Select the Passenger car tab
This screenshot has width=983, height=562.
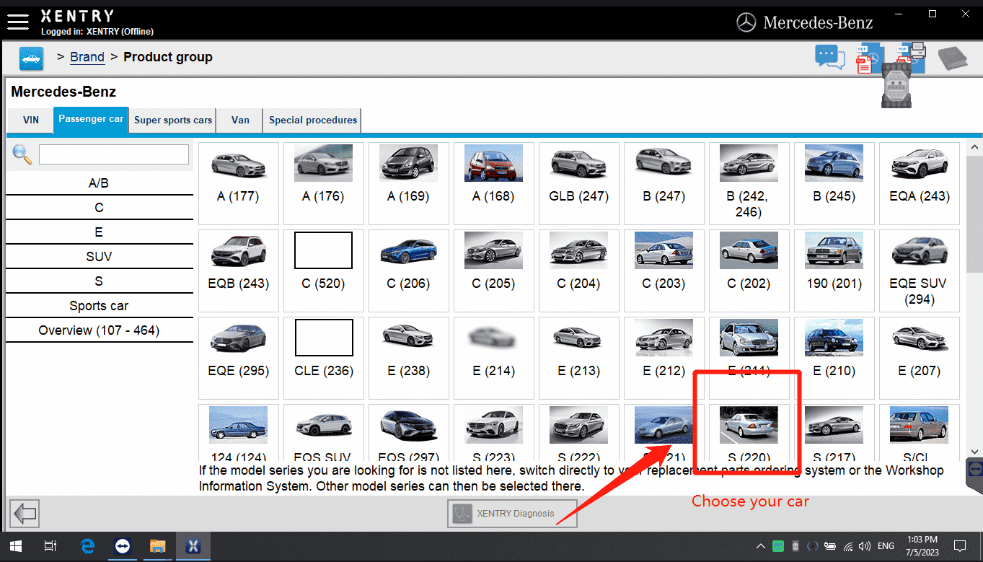pos(91,120)
